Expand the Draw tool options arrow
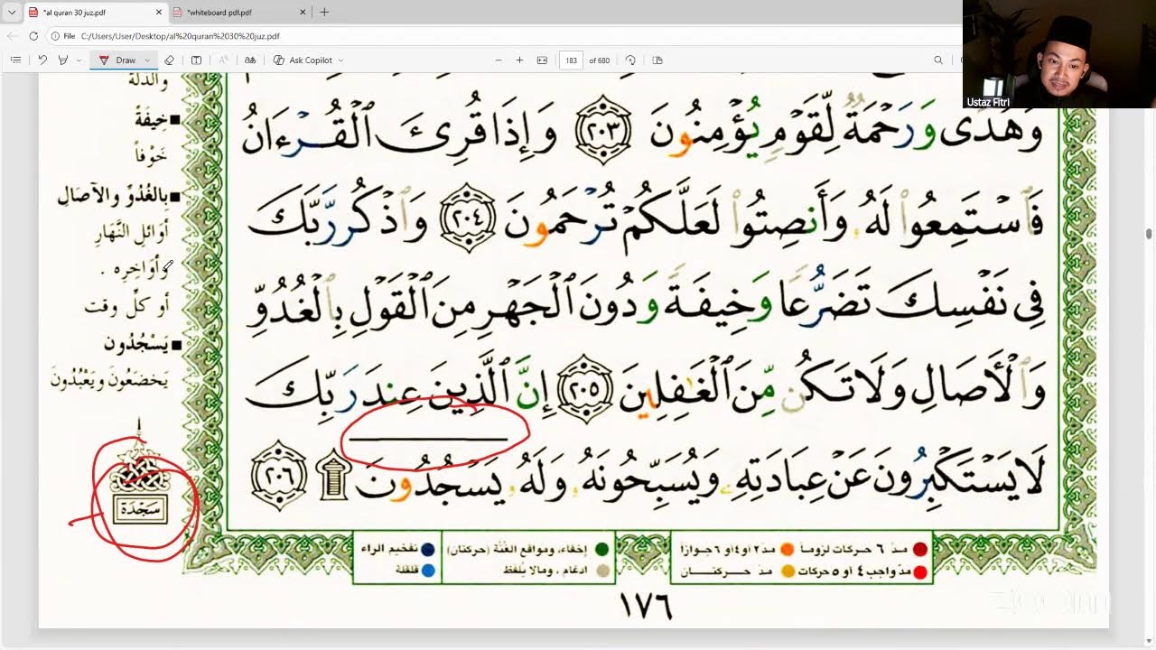The width and height of the screenshot is (1156, 650). click(x=147, y=60)
